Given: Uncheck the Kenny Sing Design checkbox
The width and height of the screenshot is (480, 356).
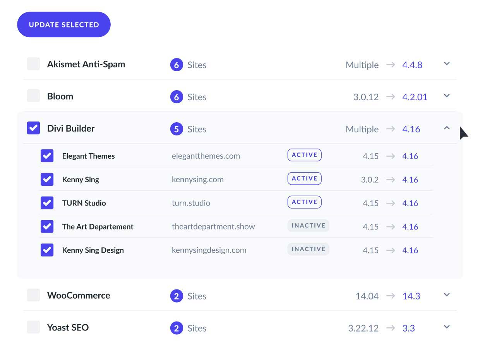Looking at the screenshot, I should [x=47, y=250].
